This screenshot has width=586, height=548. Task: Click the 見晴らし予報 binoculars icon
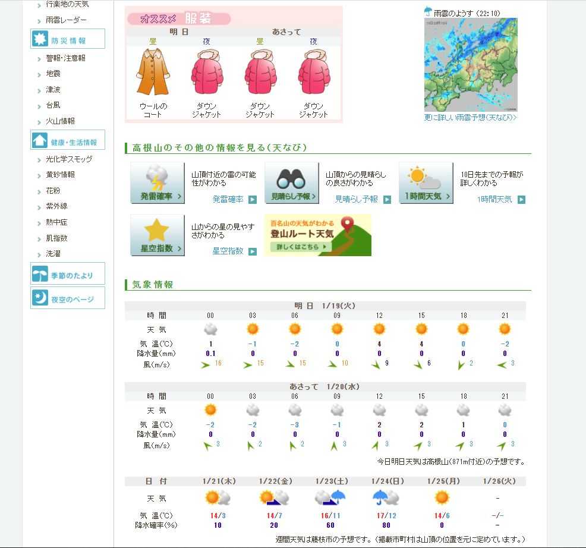coord(291,183)
